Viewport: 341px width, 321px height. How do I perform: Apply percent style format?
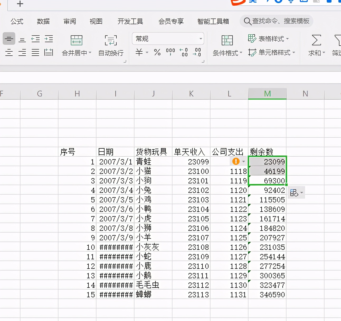157,52
